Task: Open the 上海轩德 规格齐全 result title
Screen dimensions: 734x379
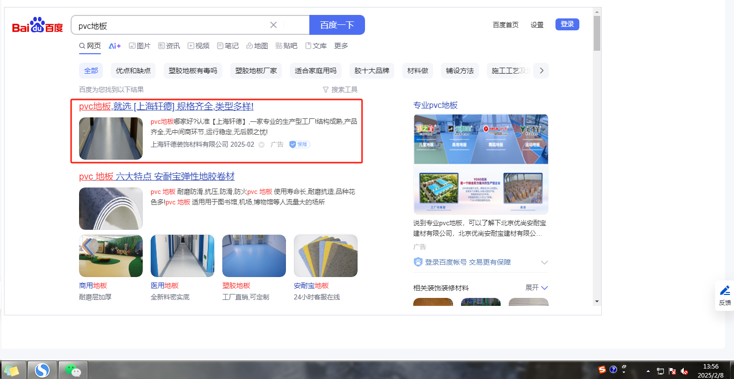Action: pos(166,106)
